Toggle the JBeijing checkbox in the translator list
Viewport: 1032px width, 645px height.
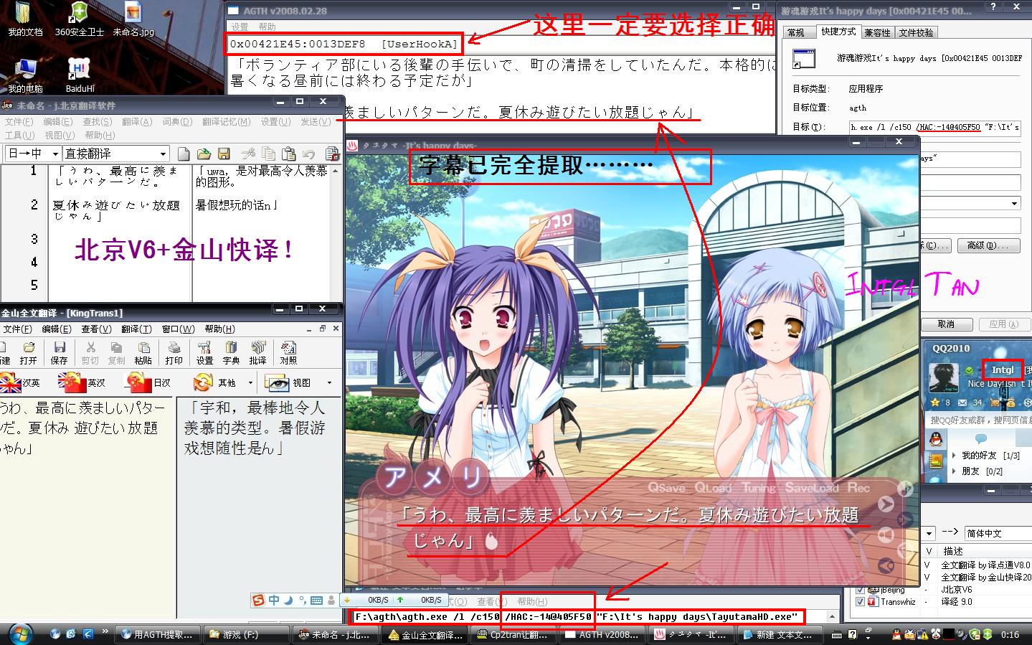[861, 590]
